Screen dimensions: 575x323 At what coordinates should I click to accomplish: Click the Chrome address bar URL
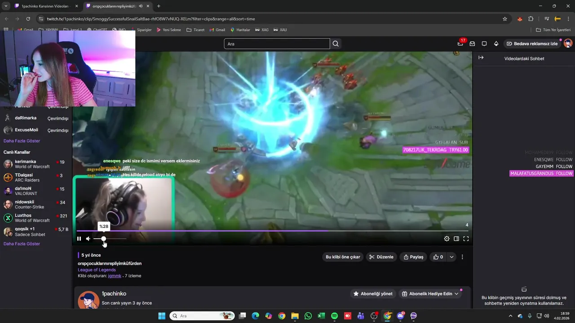150,19
